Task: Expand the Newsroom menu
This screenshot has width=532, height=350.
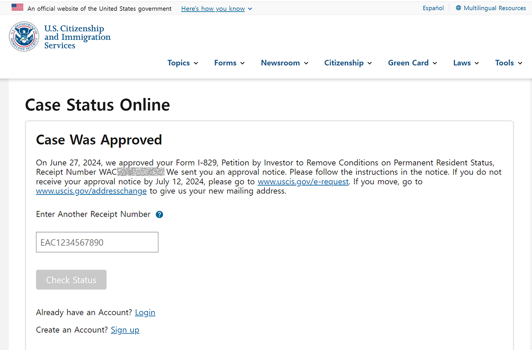Action: 285,63
